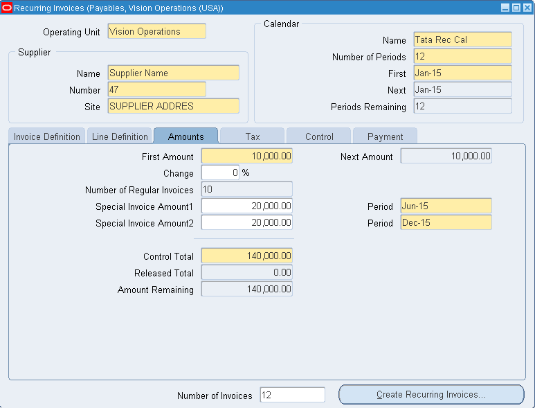Edit the Control Total field
Screen dimensions: 535x408
[246, 256]
